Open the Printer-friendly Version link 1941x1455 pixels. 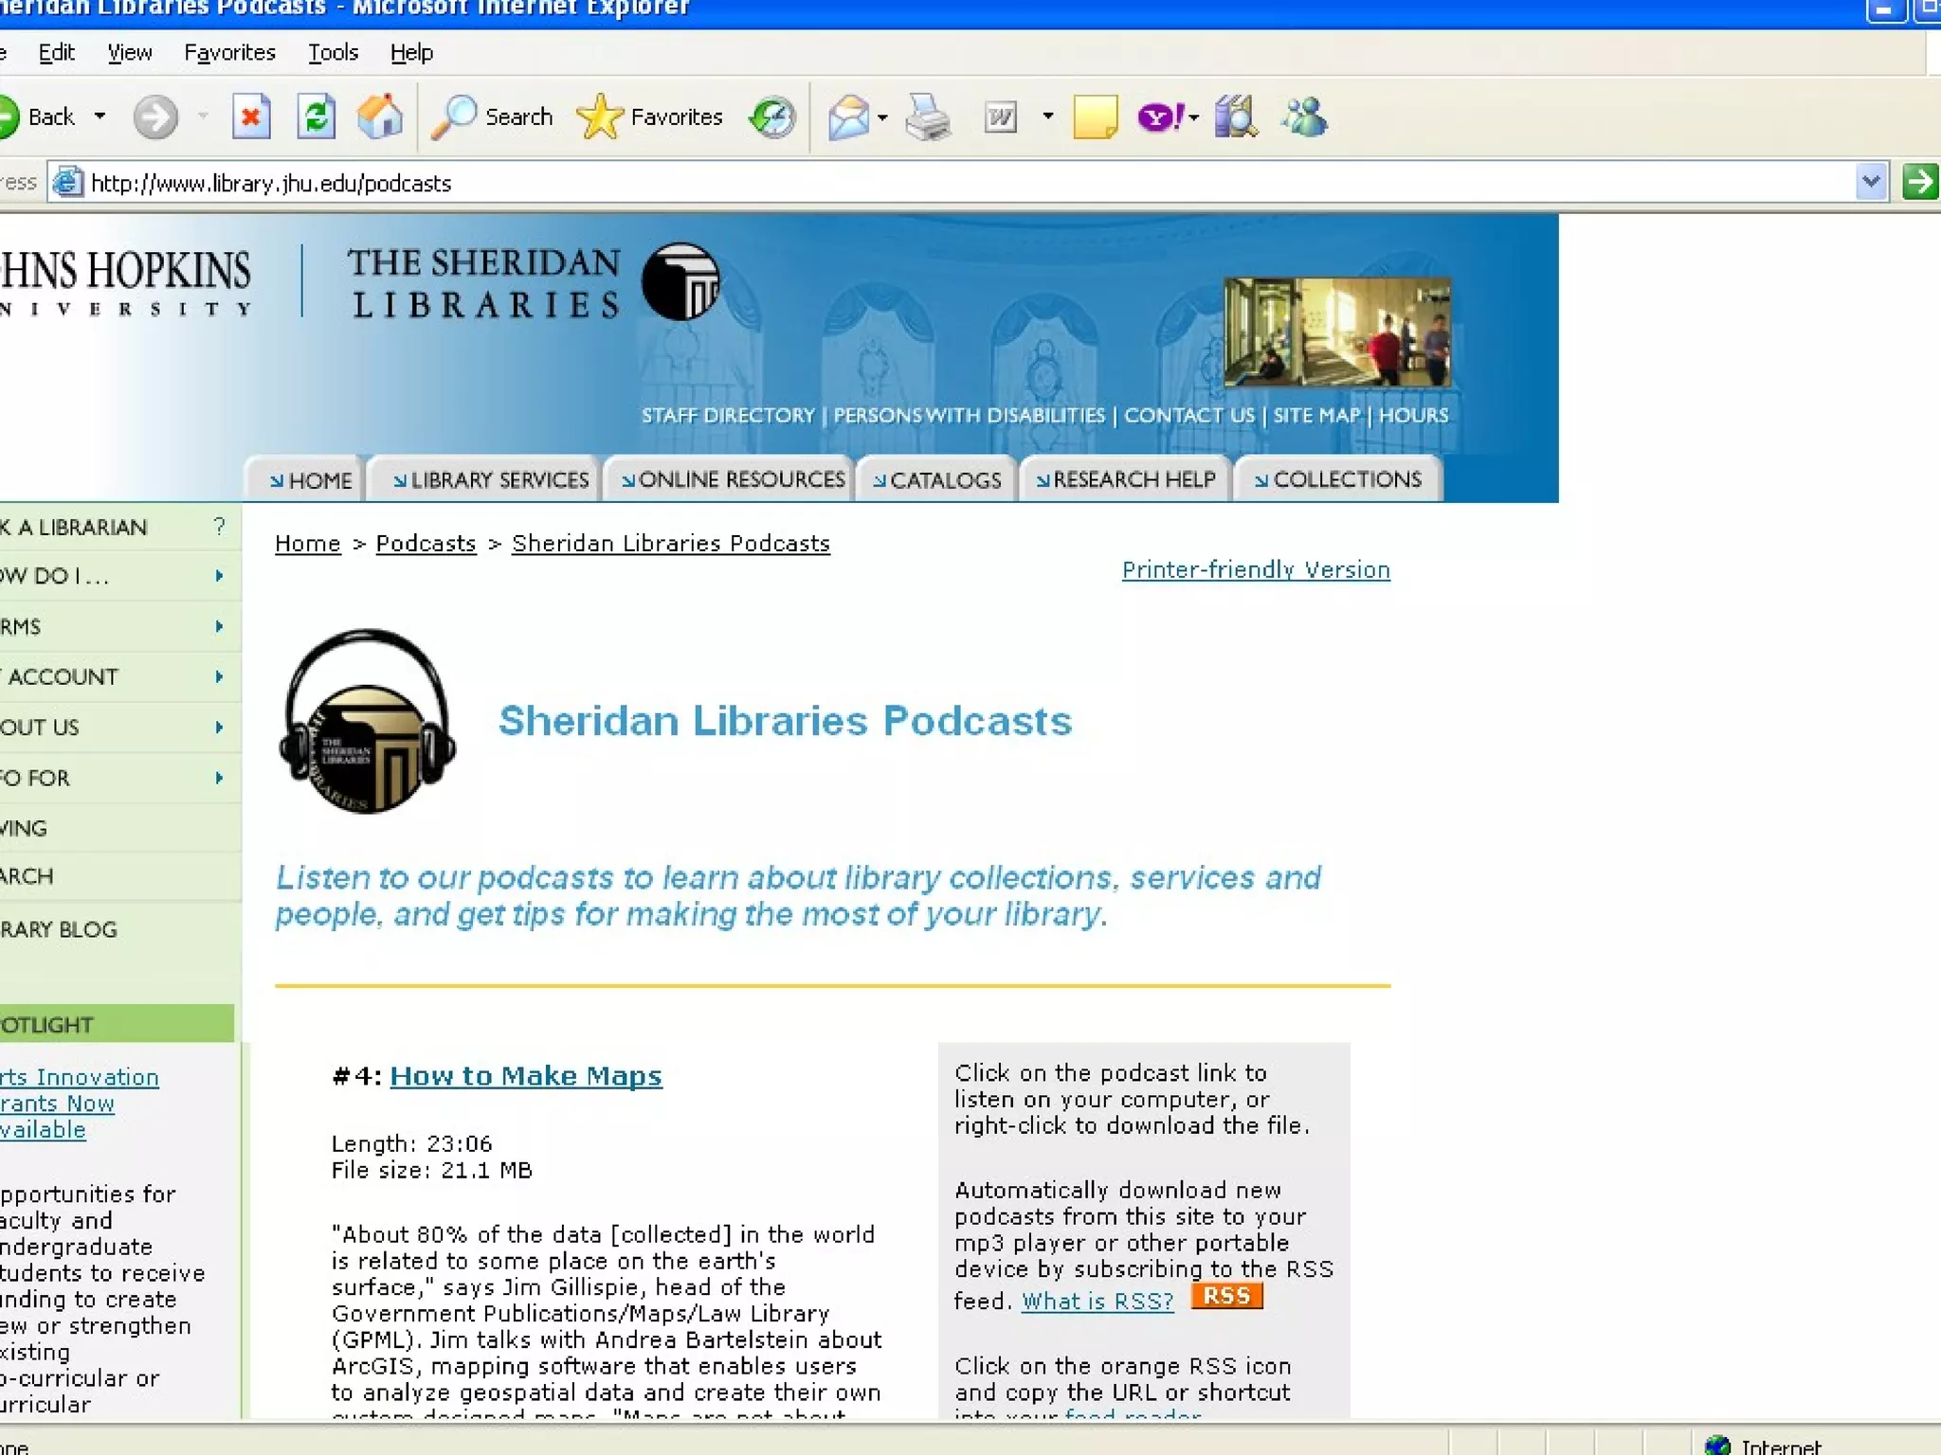click(x=1256, y=570)
